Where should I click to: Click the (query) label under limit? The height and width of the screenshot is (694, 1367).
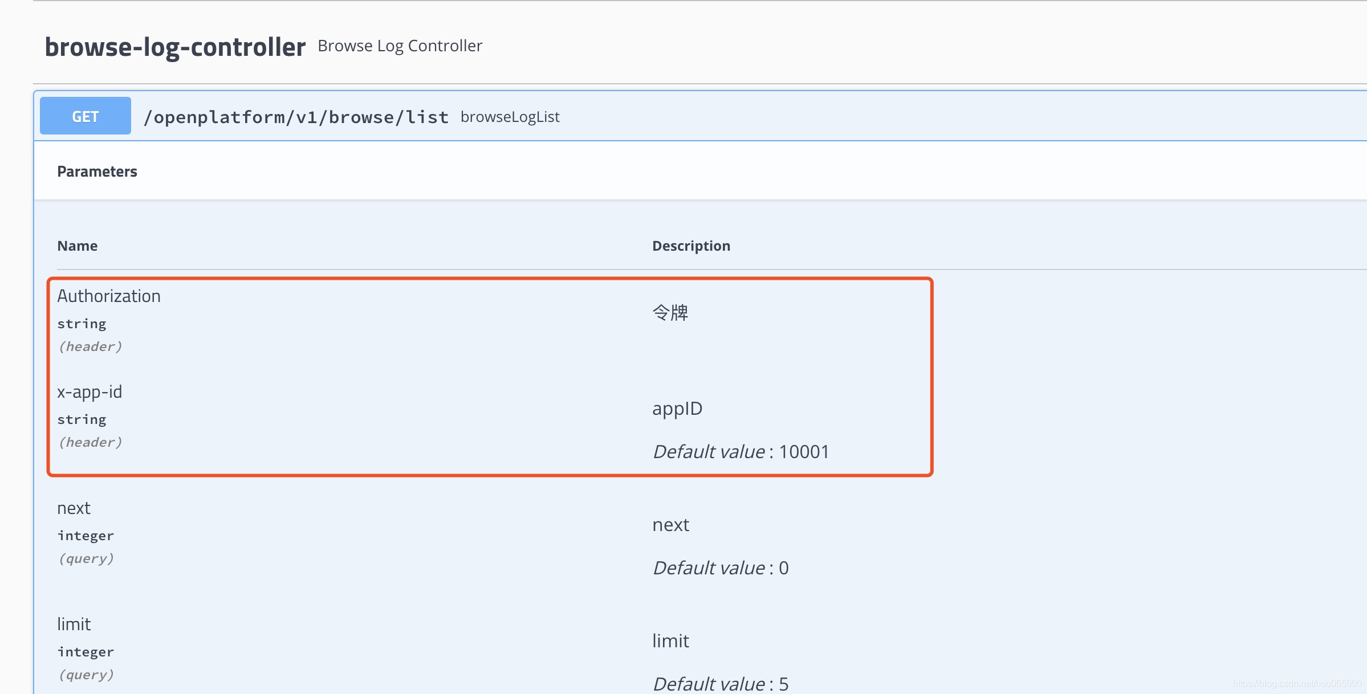pyautogui.click(x=87, y=675)
